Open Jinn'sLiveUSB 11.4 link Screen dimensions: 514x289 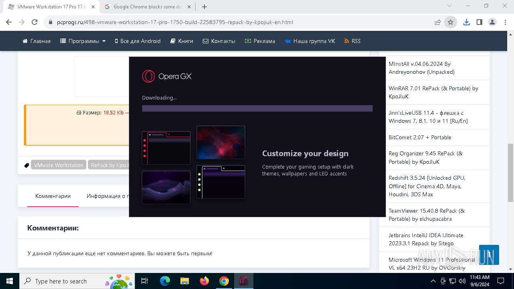[x=428, y=117]
